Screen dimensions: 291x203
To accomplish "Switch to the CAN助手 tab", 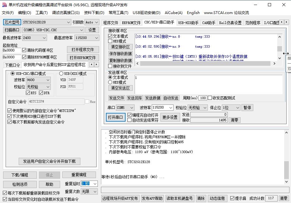I will [x=208, y=23].
